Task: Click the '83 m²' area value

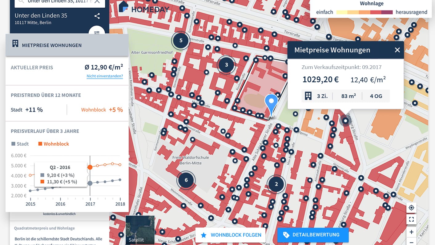Action: point(348,96)
